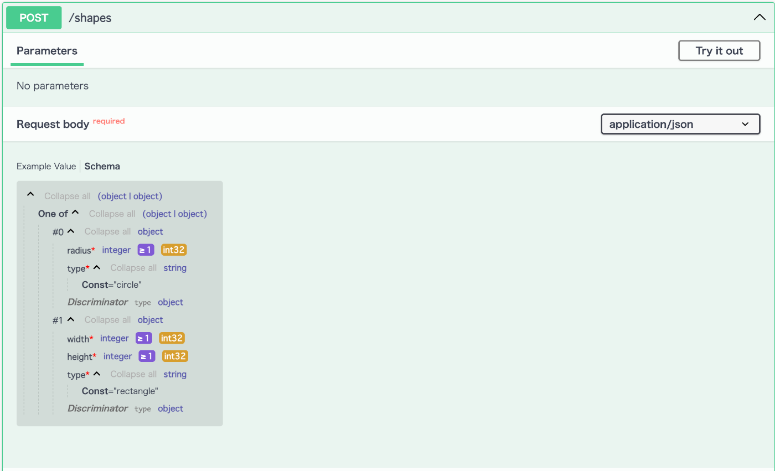This screenshot has height=471, width=775.
Task: Click Collapse all beside rectangle type
Action: 133,374
